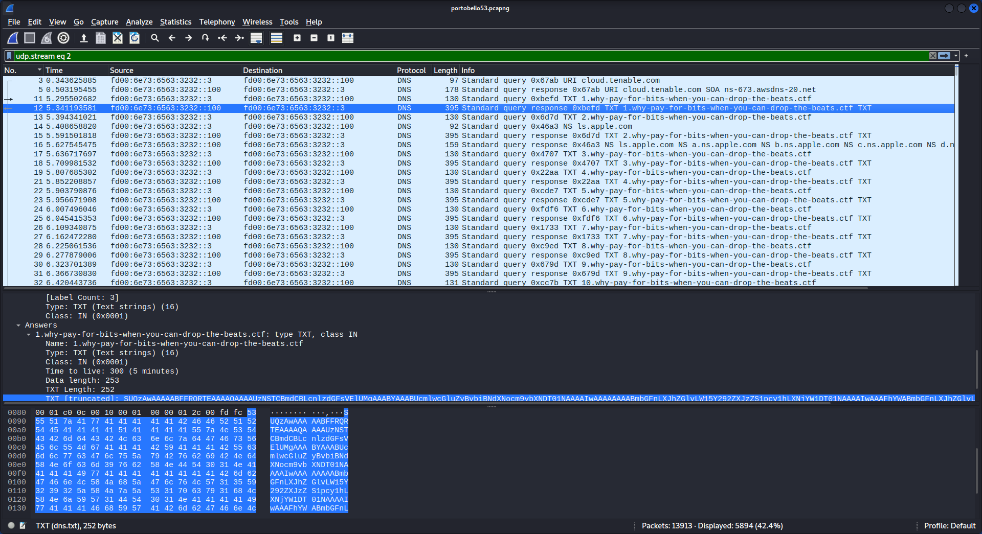This screenshot has width=982, height=534.
Task: Open recent display filters dropdown
Action: 955,56
